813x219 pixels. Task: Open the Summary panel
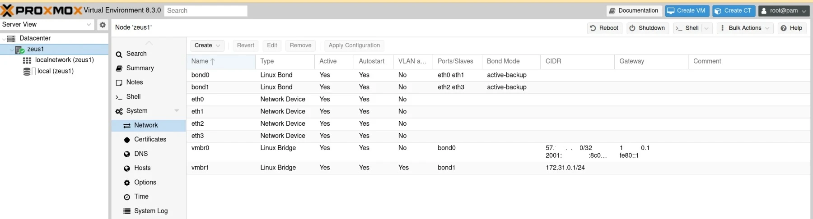click(x=140, y=68)
